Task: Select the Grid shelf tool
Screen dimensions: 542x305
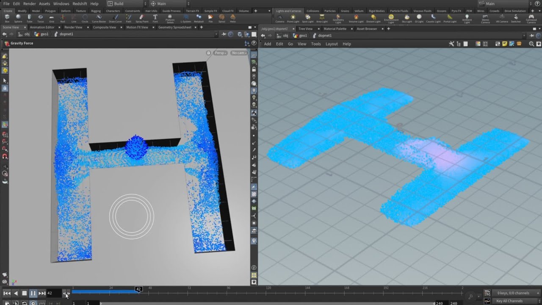Action: 52,18
